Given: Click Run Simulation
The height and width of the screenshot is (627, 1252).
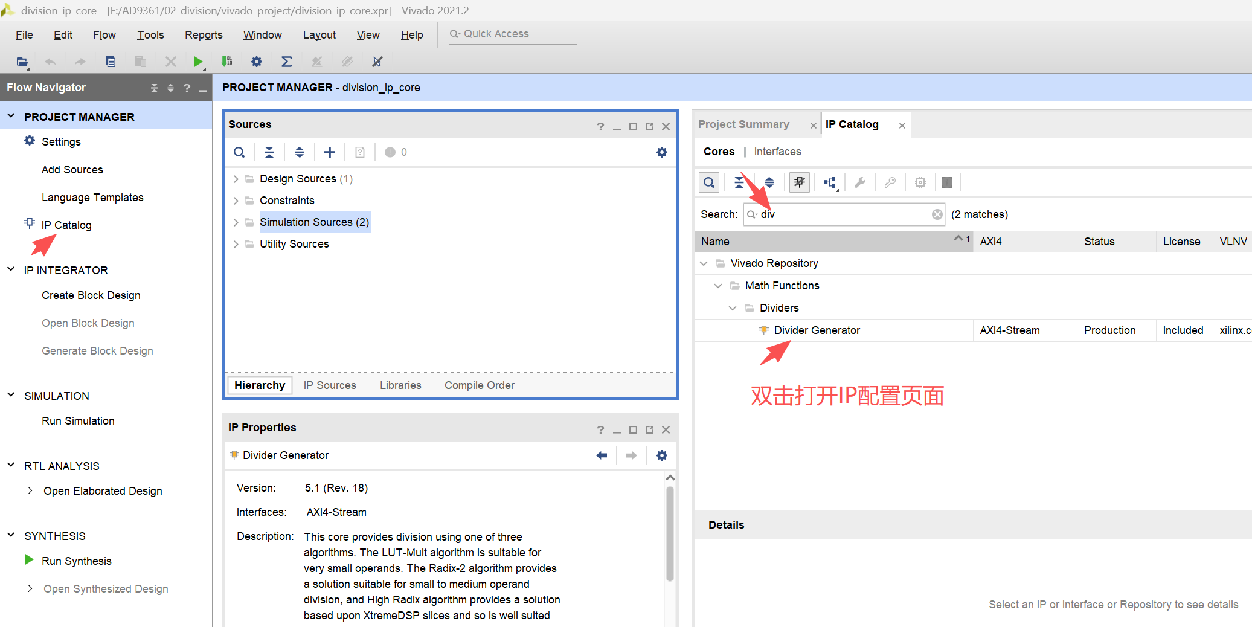Looking at the screenshot, I should coord(78,421).
